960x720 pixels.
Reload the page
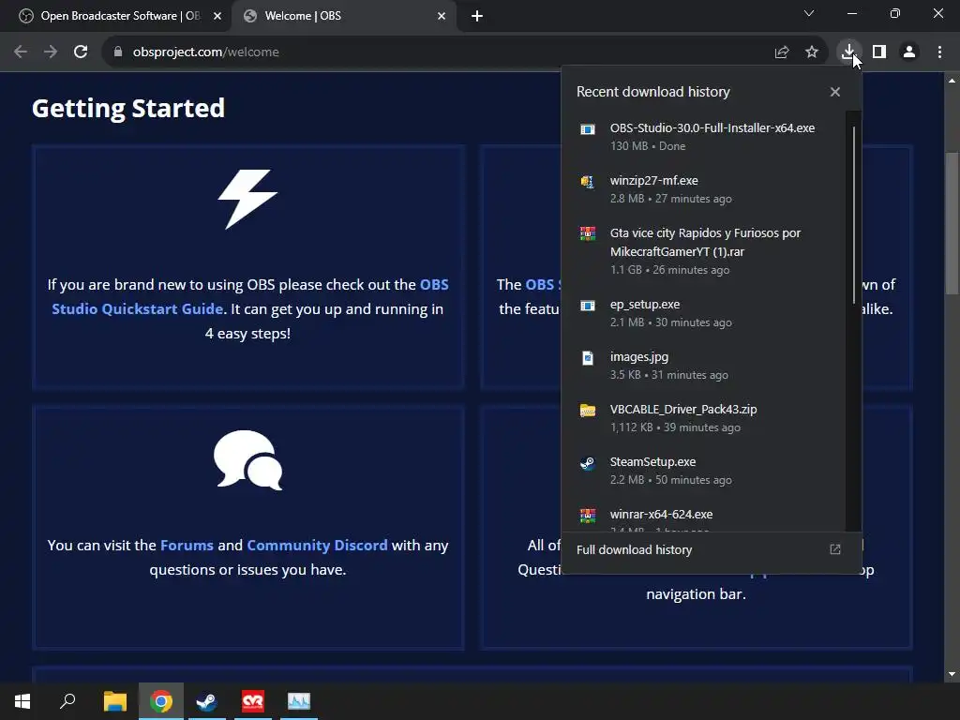[x=81, y=52]
